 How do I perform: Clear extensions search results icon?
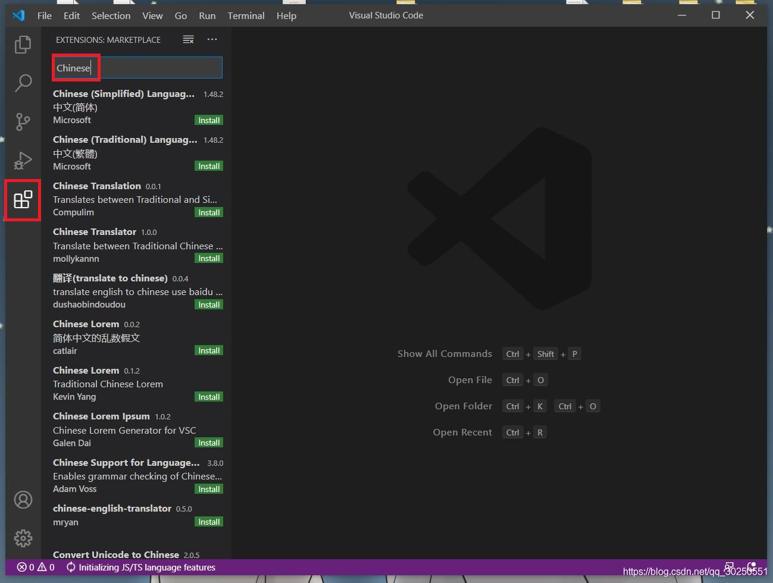tap(188, 40)
